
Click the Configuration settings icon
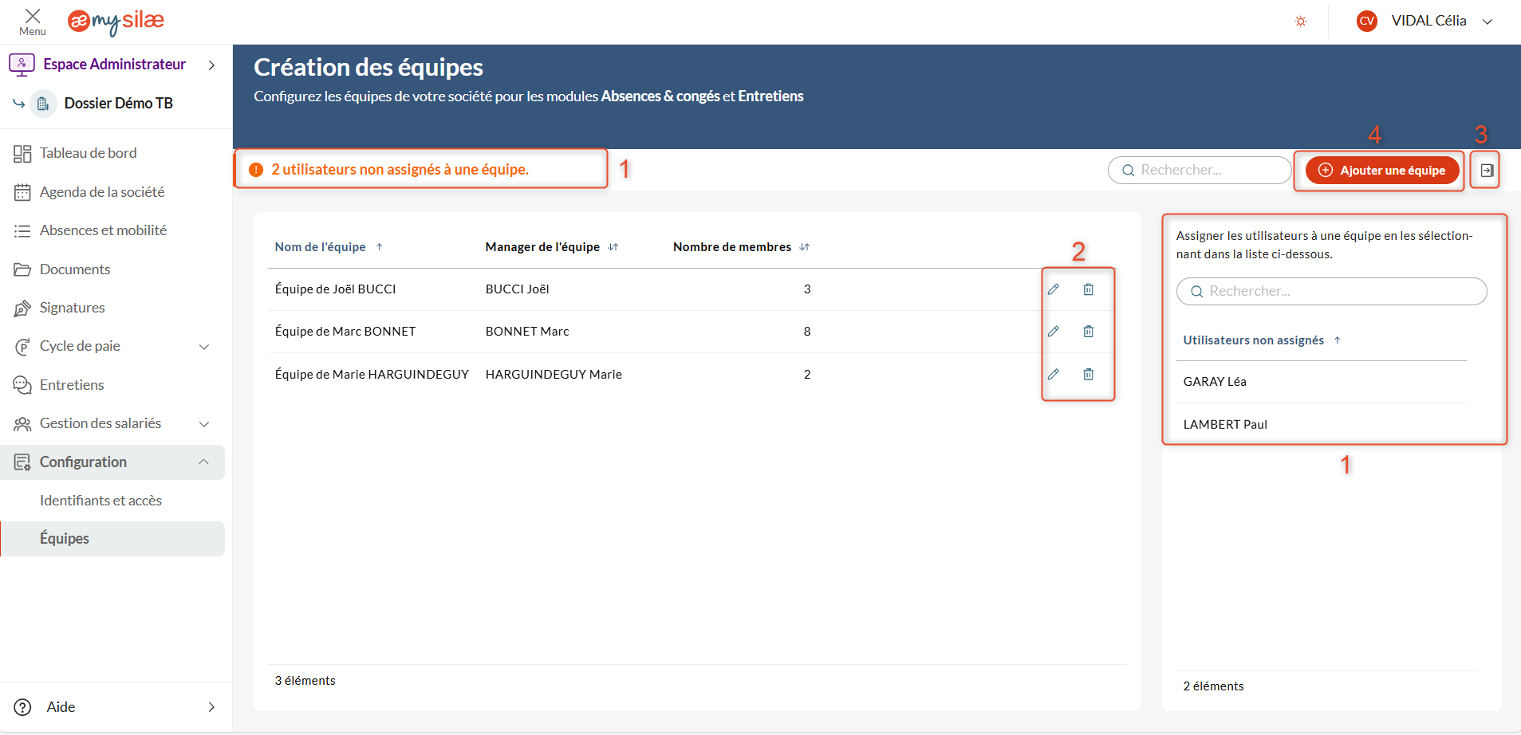[22, 462]
